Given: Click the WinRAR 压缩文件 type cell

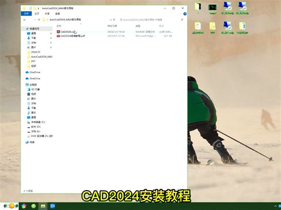Looking at the screenshot, I should (145, 32).
